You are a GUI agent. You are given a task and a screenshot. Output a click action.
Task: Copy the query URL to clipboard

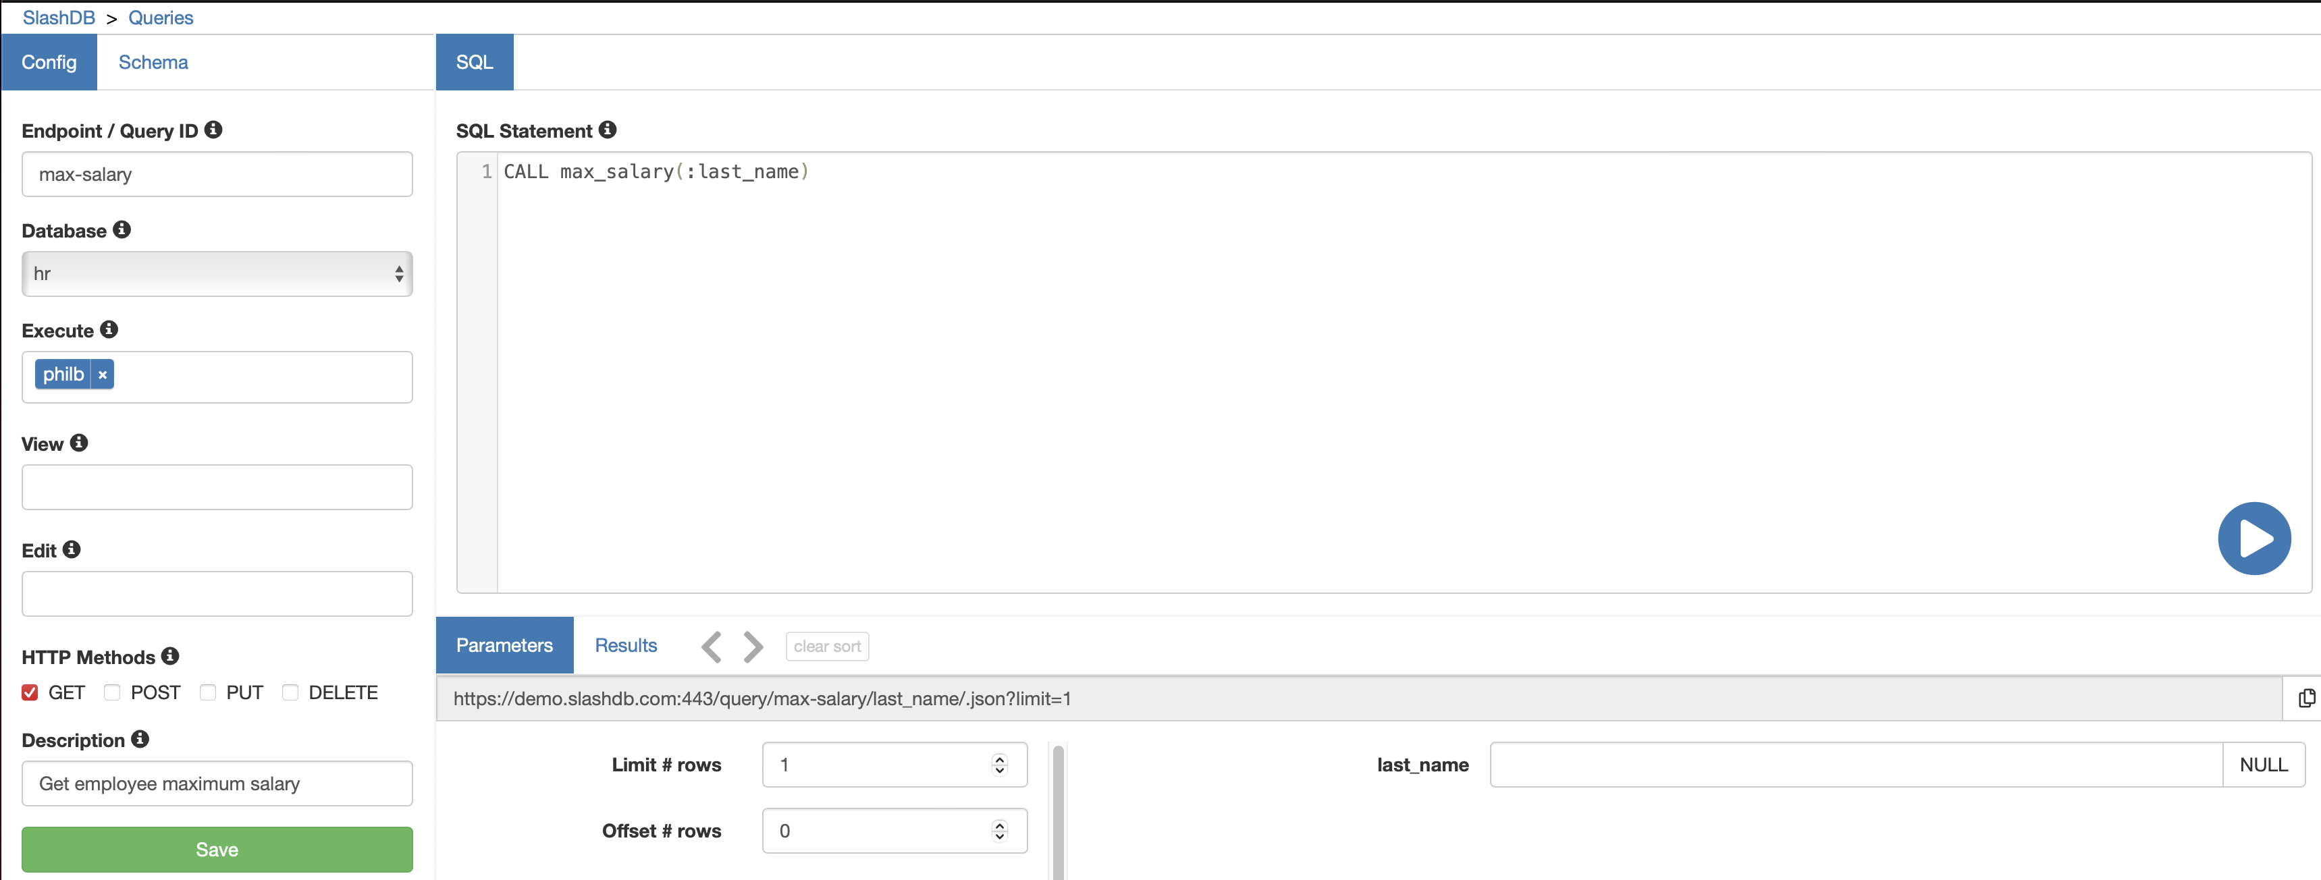2307,698
